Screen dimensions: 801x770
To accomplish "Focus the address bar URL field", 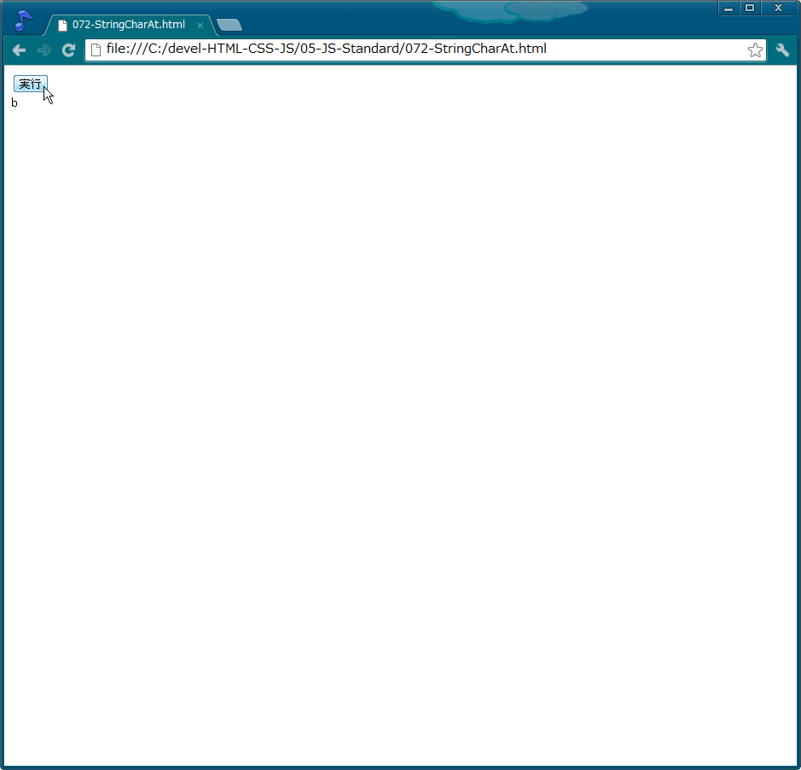I will (x=425, y=50).
